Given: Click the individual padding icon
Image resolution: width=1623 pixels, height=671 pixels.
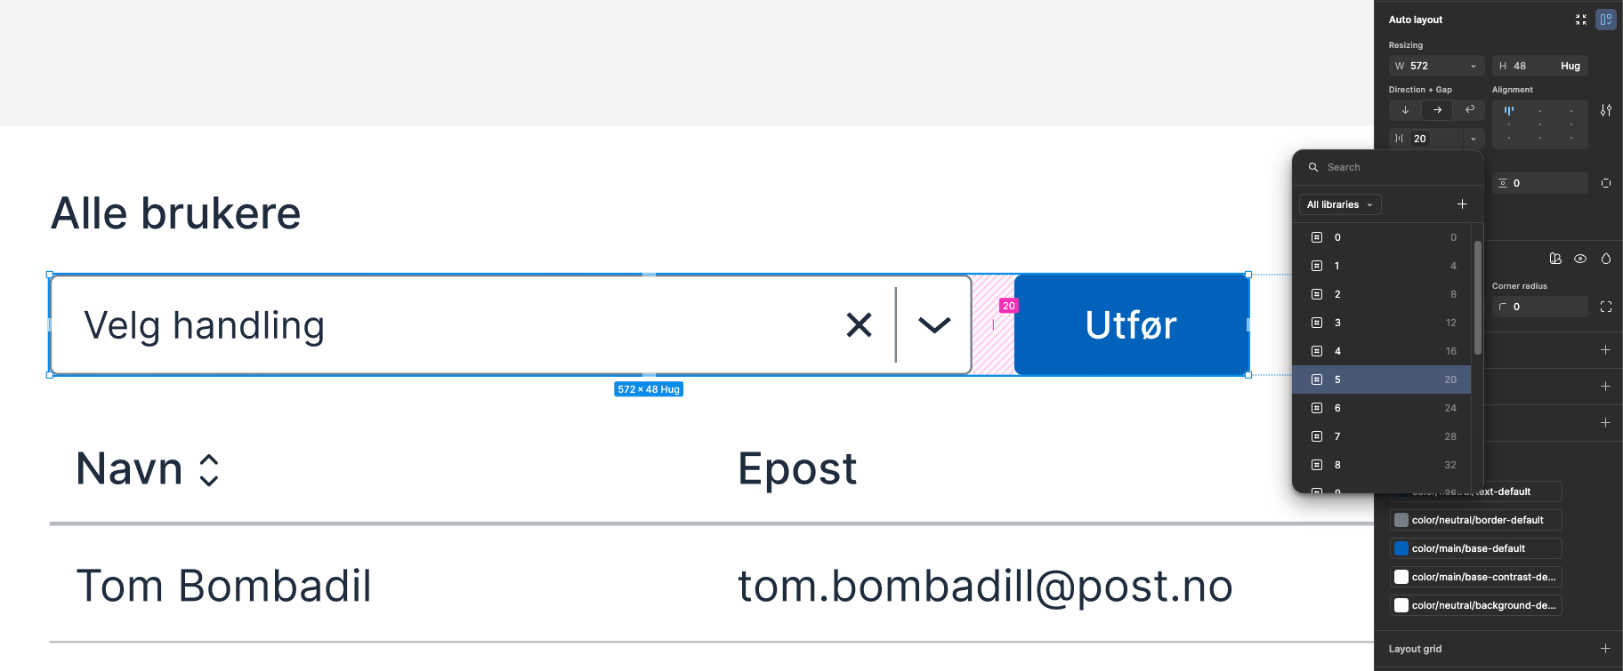Looking at the screenshot, I should 1606,183.
